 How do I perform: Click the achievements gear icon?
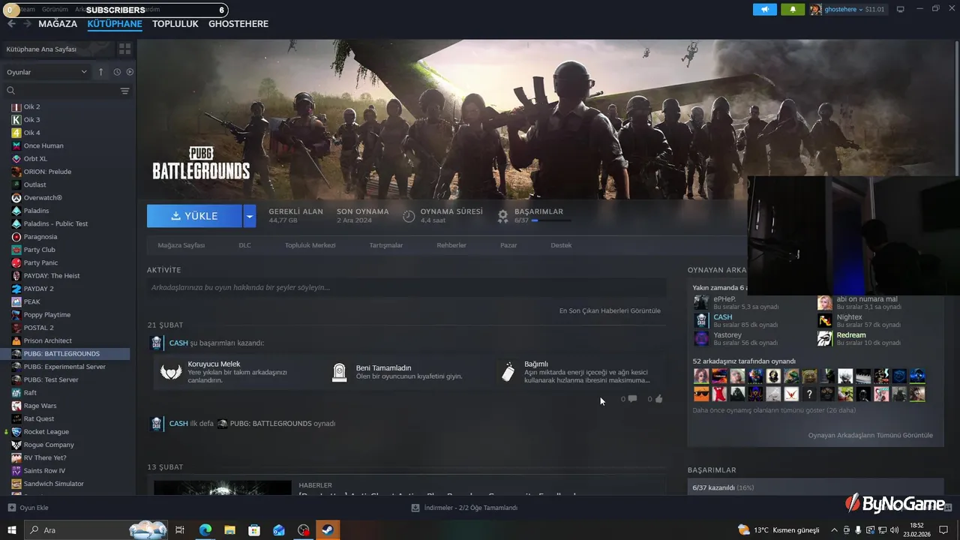(x=503, y=216)
